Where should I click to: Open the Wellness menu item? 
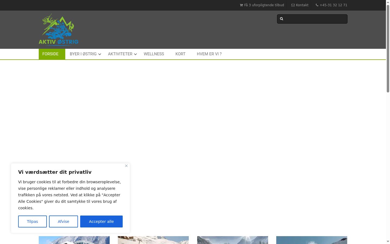coord(154,54)
